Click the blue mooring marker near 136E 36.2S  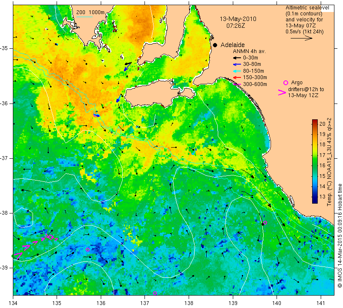96,115
